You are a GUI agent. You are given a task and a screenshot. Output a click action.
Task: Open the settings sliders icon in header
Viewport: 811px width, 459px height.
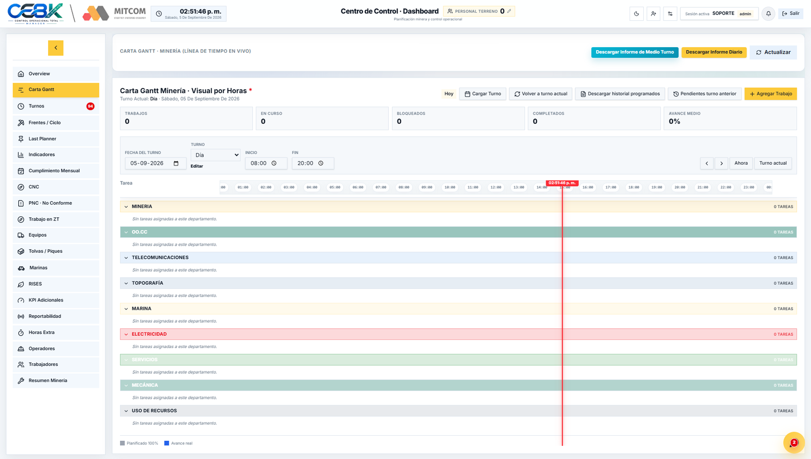[670, 14]
